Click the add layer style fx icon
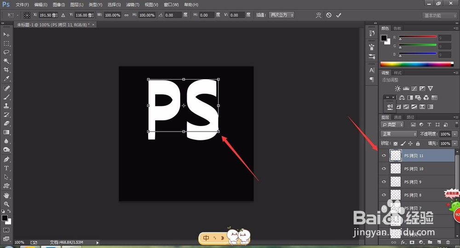The height and width of the screenshot is (248, 460). point(403,242)
